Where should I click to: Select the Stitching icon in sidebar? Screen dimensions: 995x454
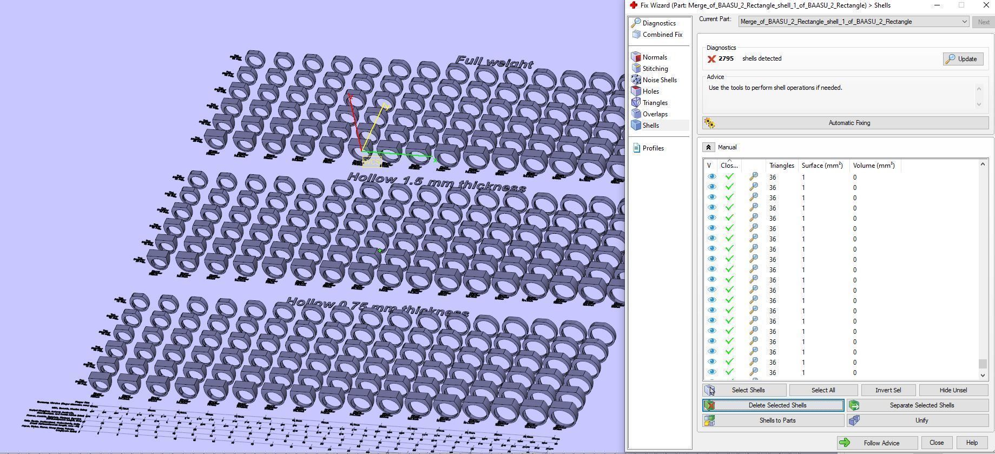pos(636,69)
